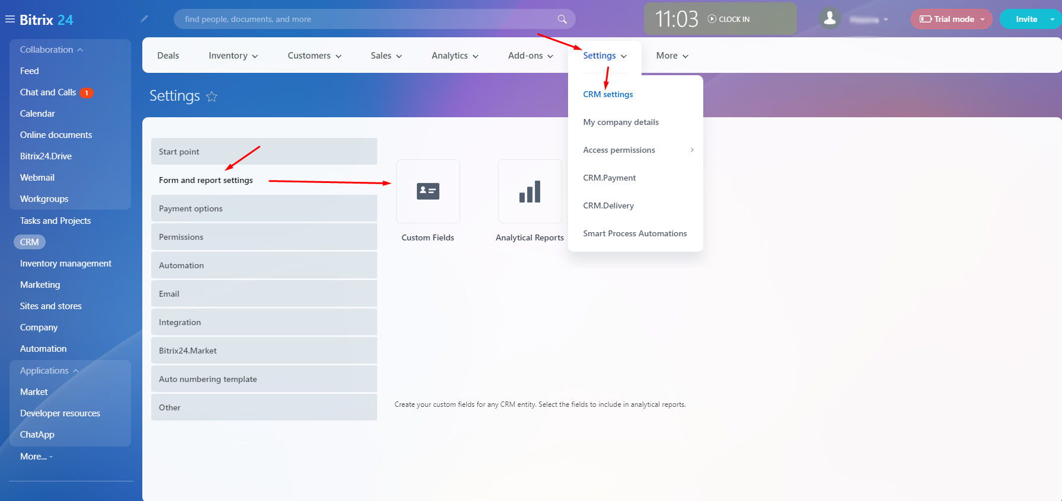Screen dimensions: 1062x501
Task: Open the Inventory dropdown menu
Action: [233, 56]
